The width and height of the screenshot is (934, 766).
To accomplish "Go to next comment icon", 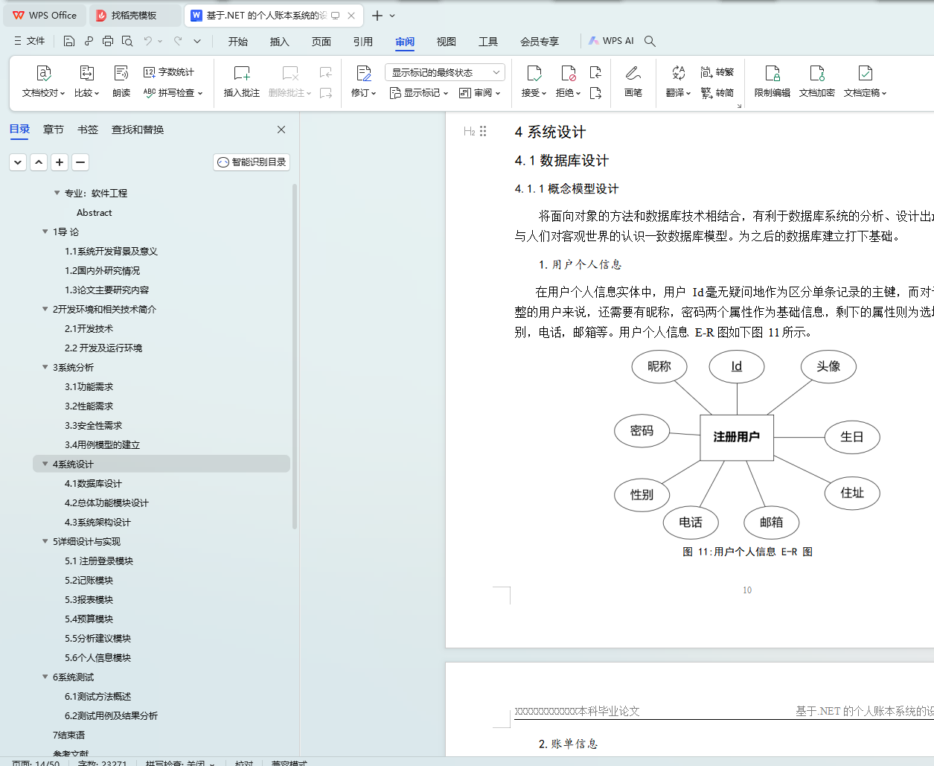I will tap(326, 93).
